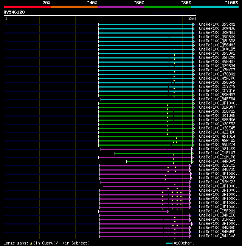Open hit UniRef100_Q0WNJ6

pyautogui.click(x=217, y=28)
